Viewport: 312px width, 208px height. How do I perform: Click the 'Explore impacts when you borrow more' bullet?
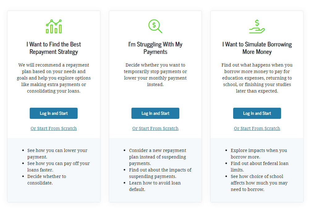259,154
